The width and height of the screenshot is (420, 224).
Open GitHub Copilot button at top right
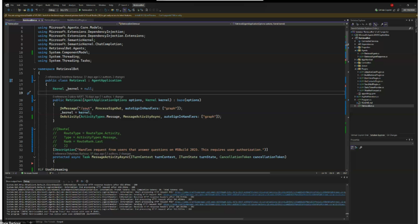coord(383,10)
